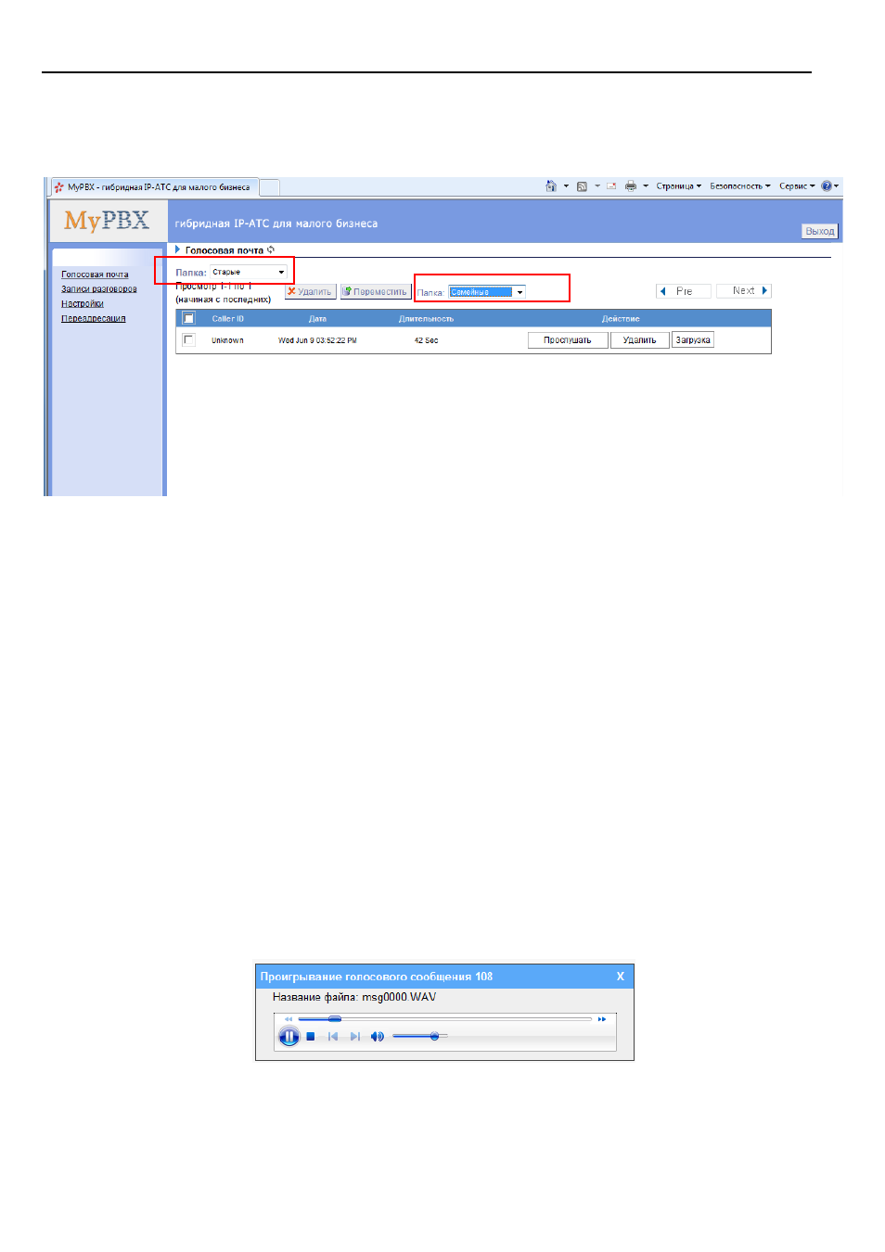Image resolution: width=885 pixels, height=1252 pixels.
Task: Select the MyPBX browser tab
Action: 154,187
